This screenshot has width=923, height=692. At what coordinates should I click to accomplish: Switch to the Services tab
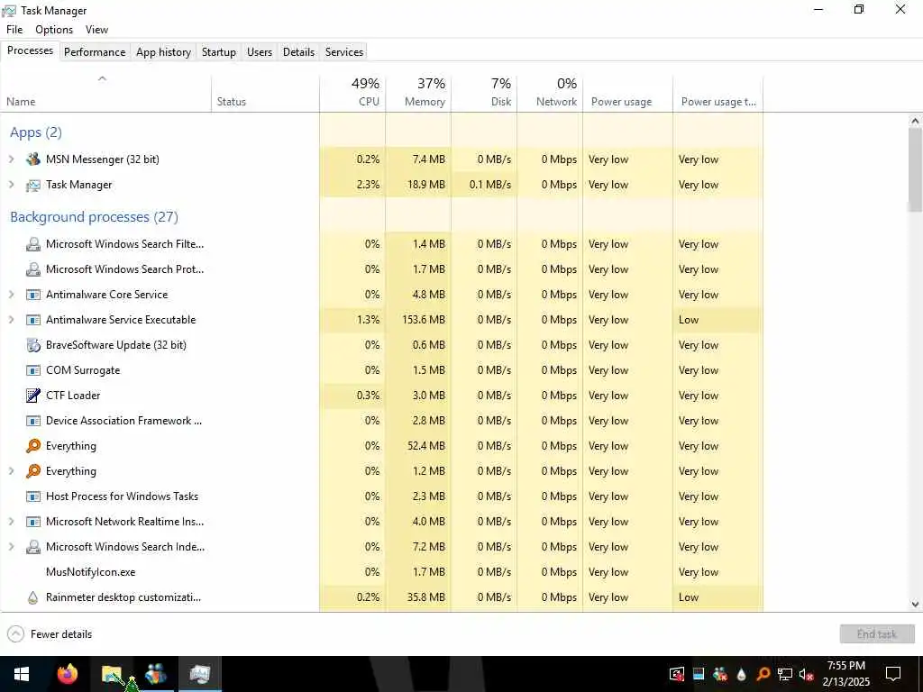pos(344,51)
